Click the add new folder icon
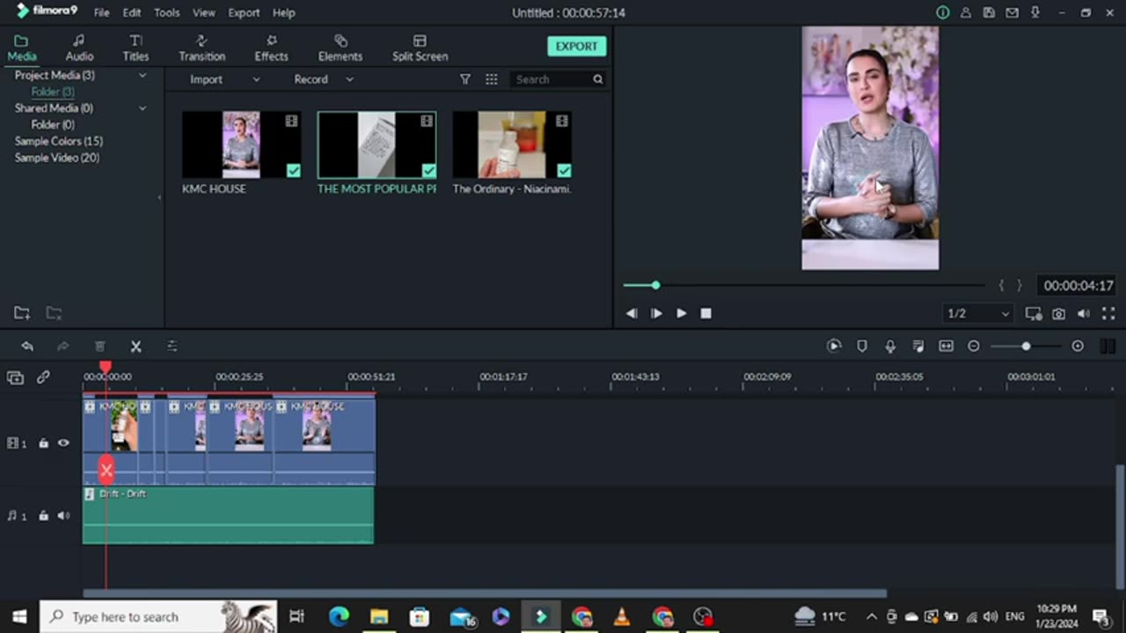 22,313
